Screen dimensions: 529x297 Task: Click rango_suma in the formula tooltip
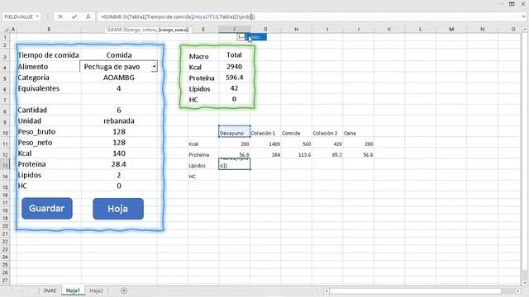click(174, 30)
